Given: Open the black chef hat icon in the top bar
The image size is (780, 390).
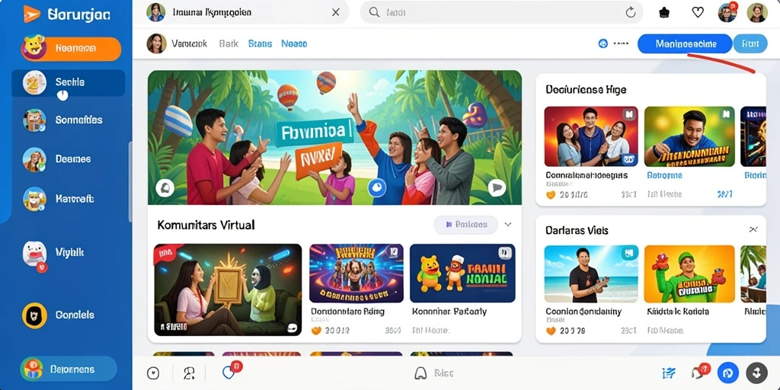Looking at the screenshot, I should 664,13.
